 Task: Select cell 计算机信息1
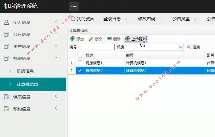(165, 63)
